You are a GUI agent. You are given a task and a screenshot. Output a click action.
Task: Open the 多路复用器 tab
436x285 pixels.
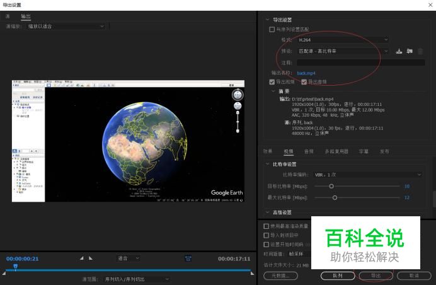[x=336, y=151]
